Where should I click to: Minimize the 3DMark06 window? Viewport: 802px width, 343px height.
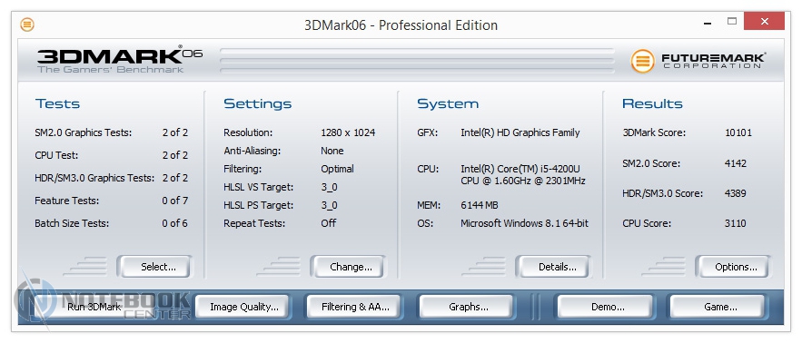point(708,23)
